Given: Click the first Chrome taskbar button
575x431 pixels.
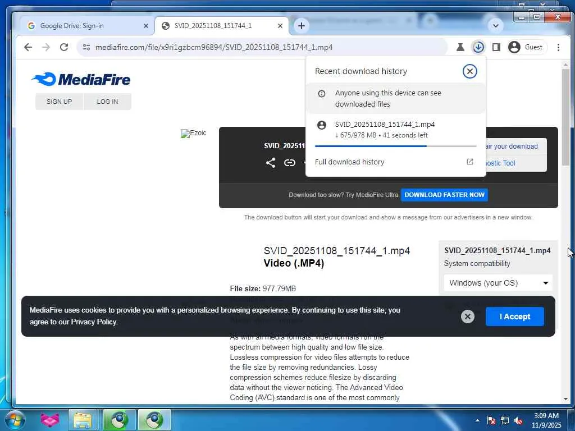Looking at the screenshot, I should click(x=119, y=420).
